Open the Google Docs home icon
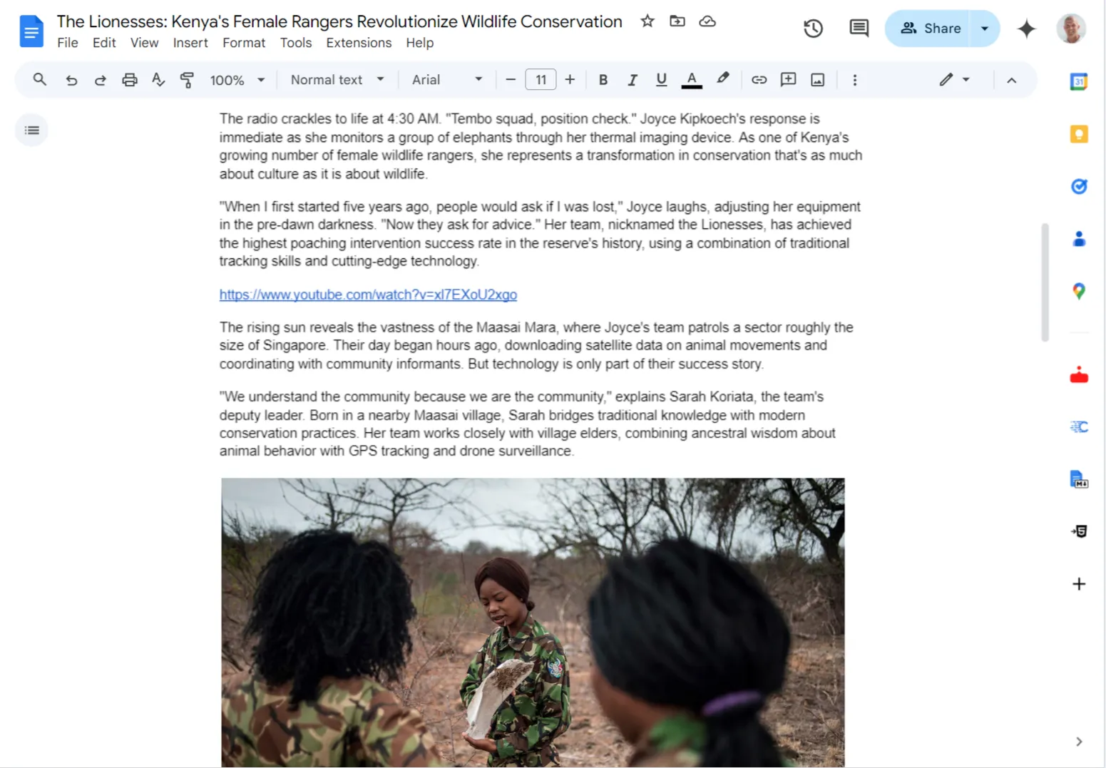The width and height of the screenshot is (1106, 768). coord(31,31)
